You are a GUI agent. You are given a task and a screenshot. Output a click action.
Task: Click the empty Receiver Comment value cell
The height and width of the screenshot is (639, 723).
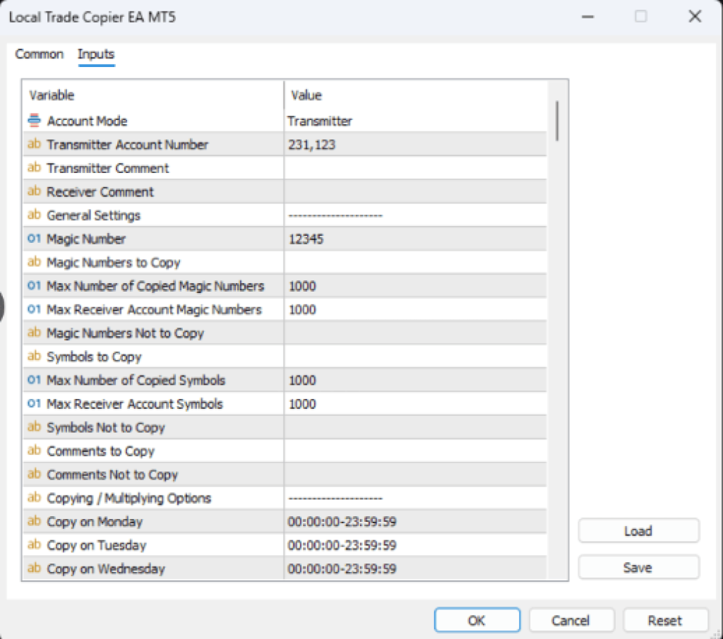coord(415,191)
